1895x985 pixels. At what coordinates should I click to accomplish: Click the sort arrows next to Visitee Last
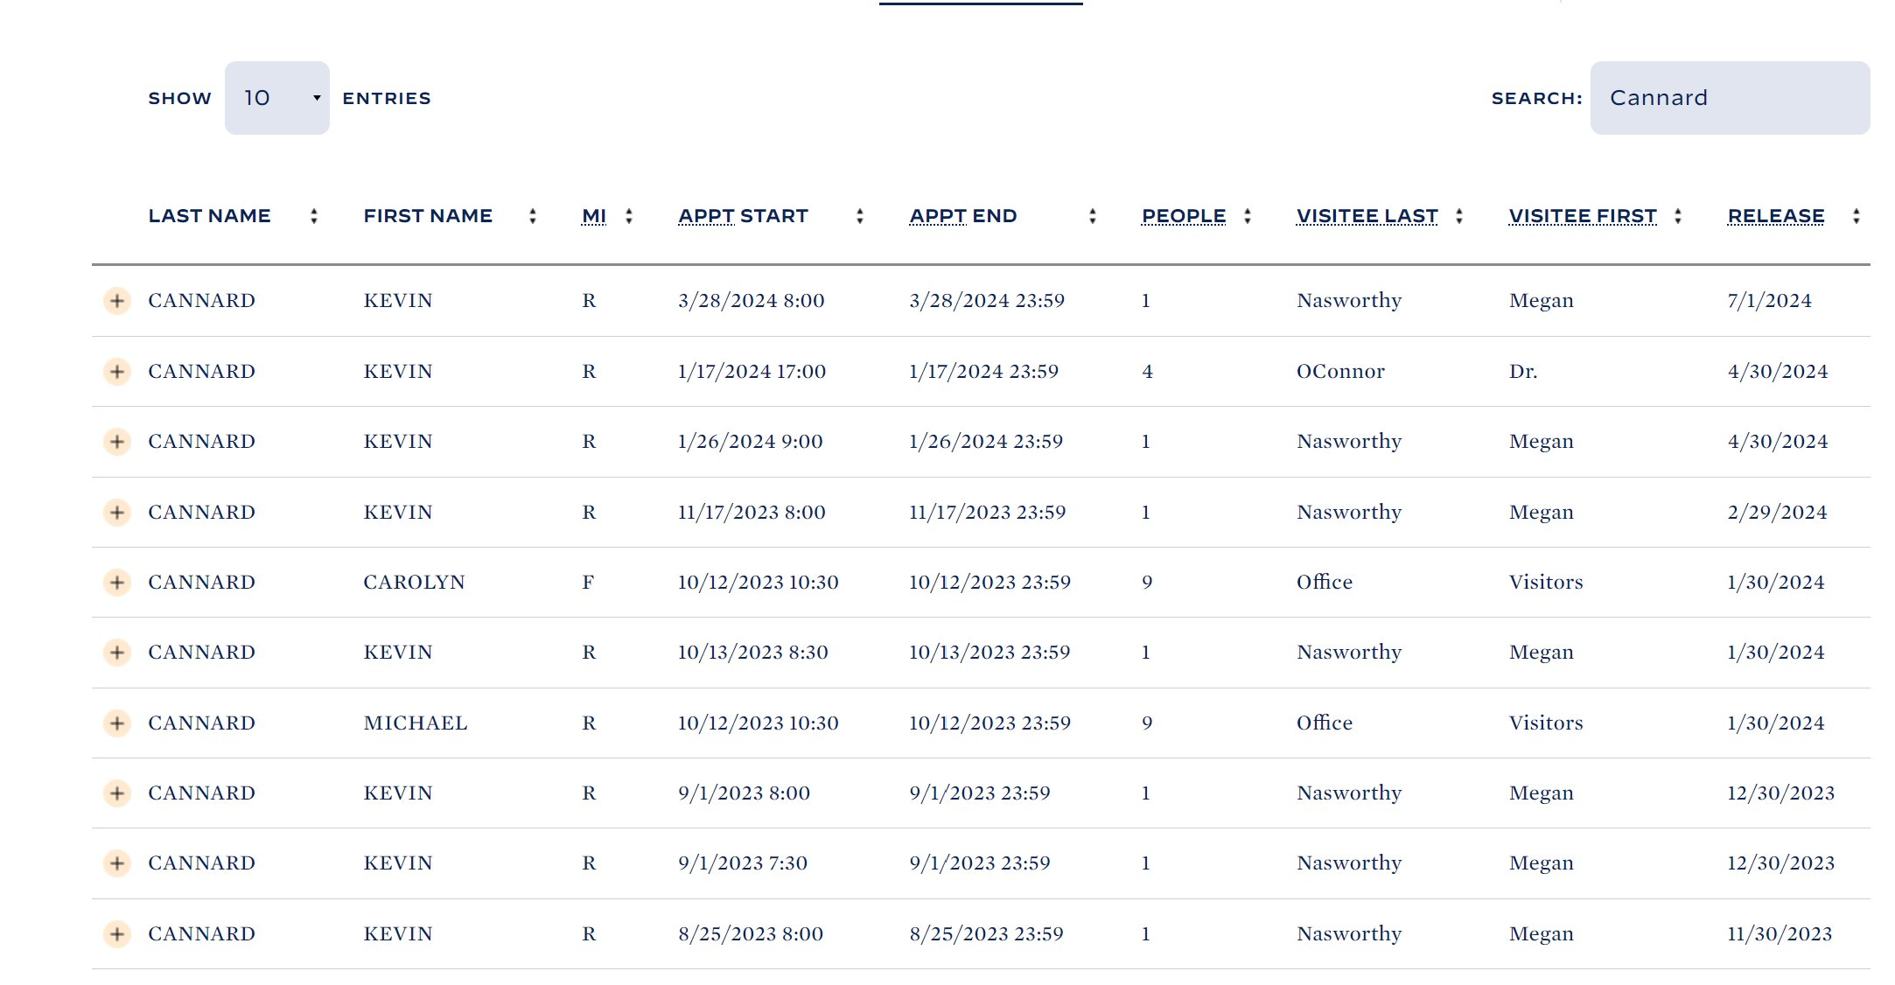[x=1459, y=216]
